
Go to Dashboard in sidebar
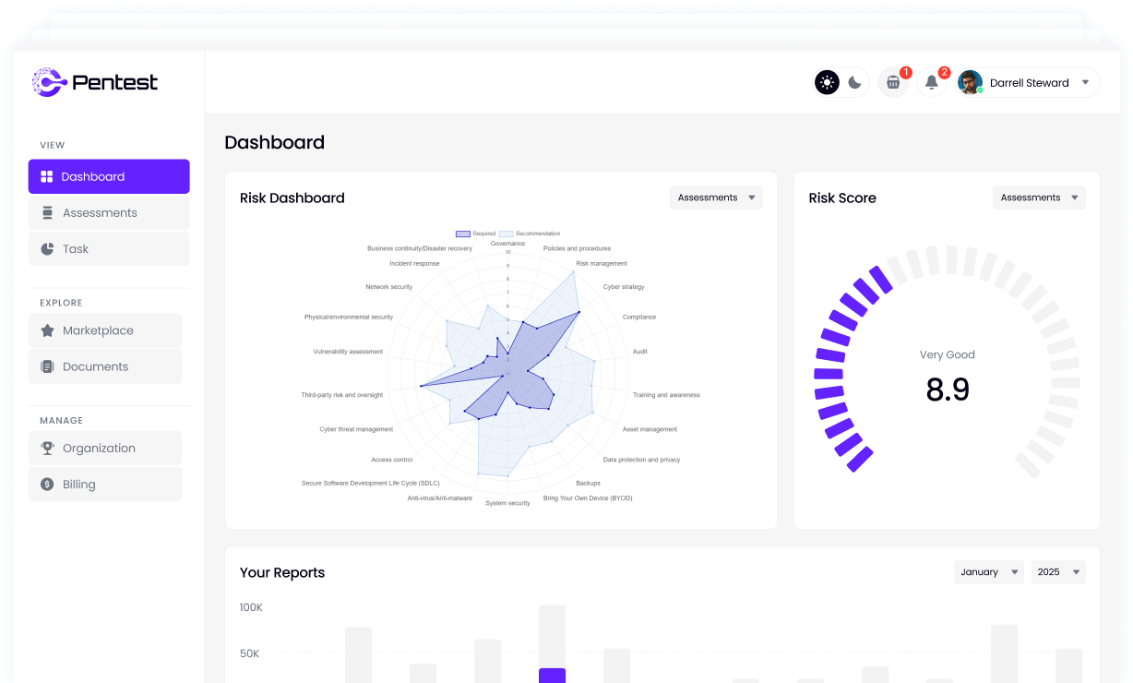pyautogui.click(x=109, y=176)
